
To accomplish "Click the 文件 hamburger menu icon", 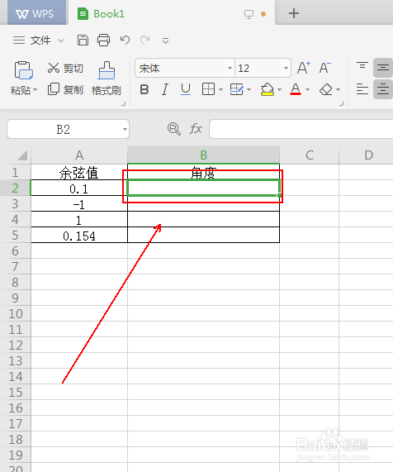I will click(x=19, y=40).
